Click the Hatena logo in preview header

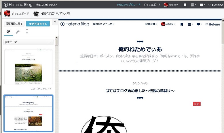[x=212, y=24]
